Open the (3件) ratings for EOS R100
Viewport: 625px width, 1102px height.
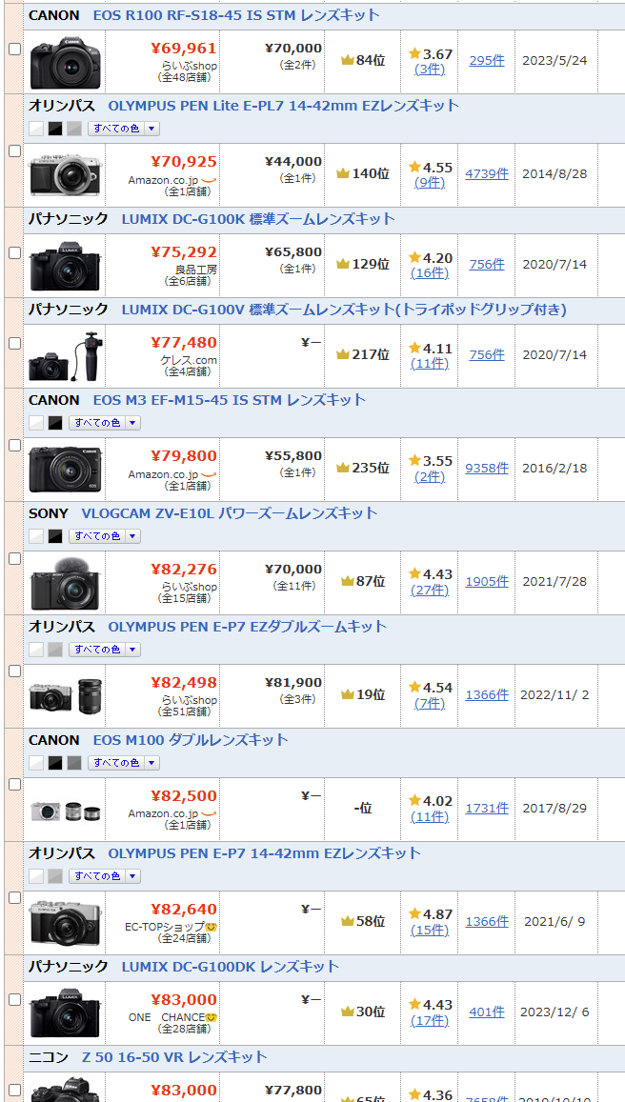pos(430,69)
